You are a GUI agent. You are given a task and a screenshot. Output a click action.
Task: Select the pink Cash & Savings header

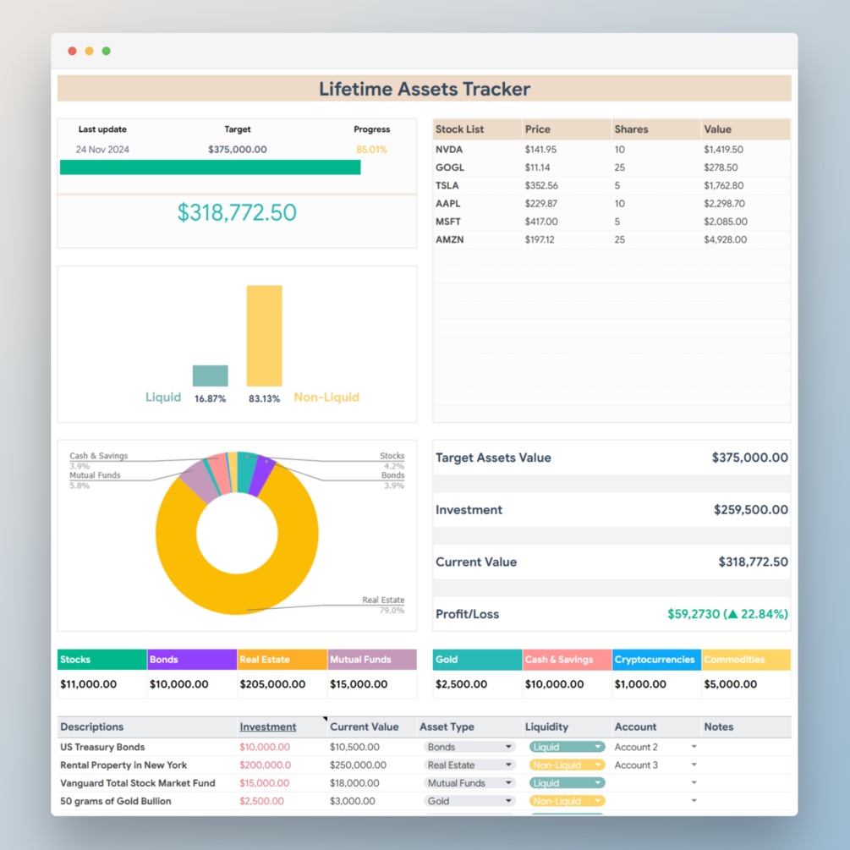pos(567,660)
